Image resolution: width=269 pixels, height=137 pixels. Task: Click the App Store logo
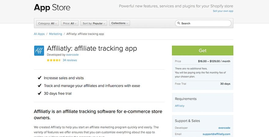pyautogui.click(x=52, y=7)
